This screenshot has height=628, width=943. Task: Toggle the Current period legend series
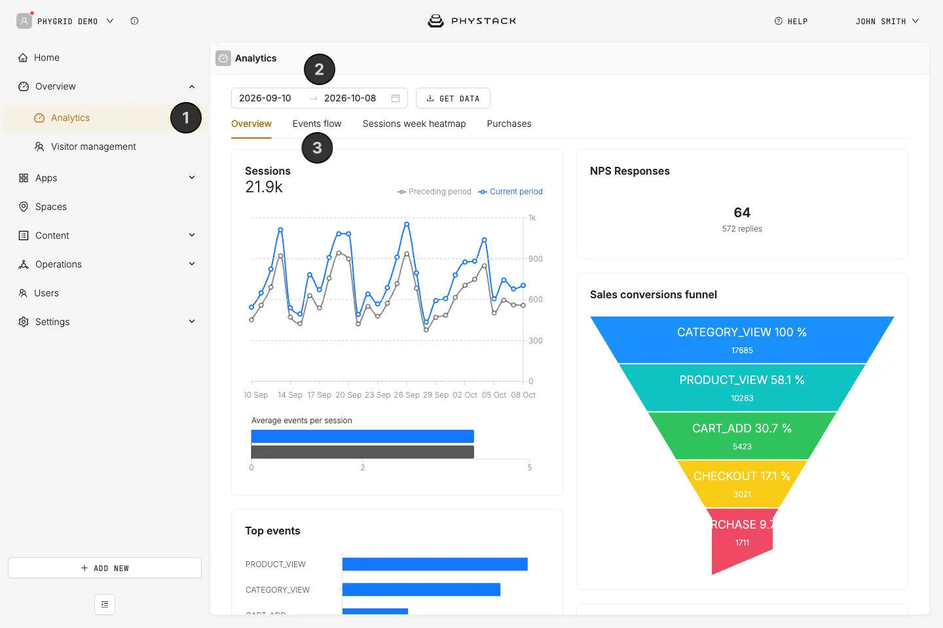coord(510,192)
